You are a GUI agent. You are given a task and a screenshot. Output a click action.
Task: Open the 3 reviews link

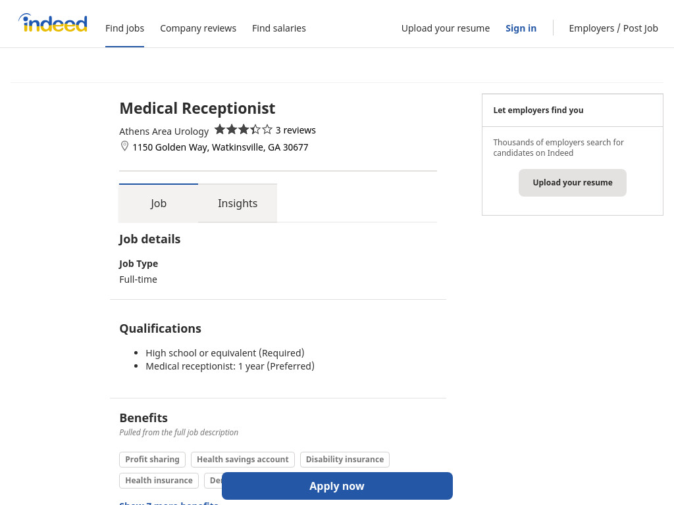point(296,130)
